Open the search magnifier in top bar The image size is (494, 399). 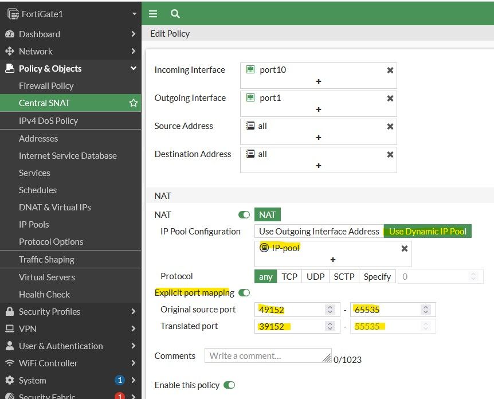coord(175,14)
